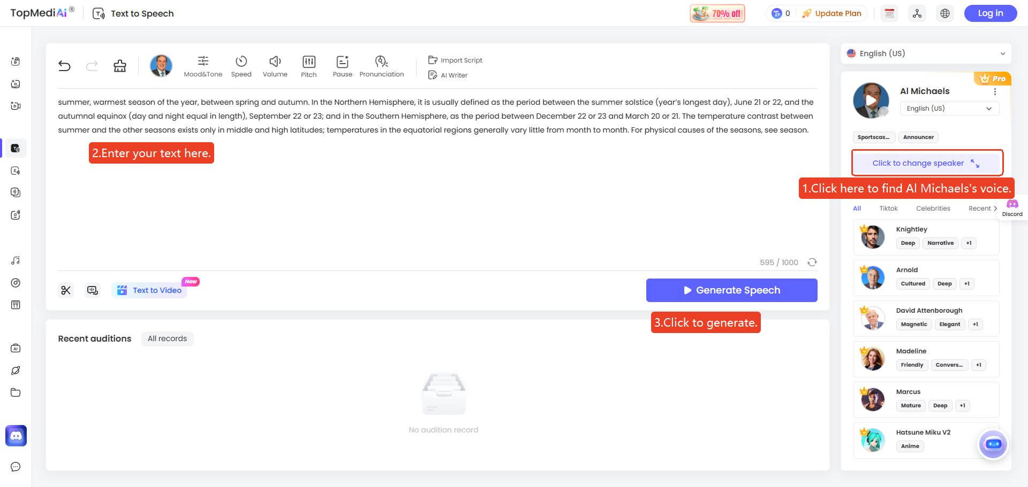
Task: Open the Pronunciation tool
Action: coord(382,67)
